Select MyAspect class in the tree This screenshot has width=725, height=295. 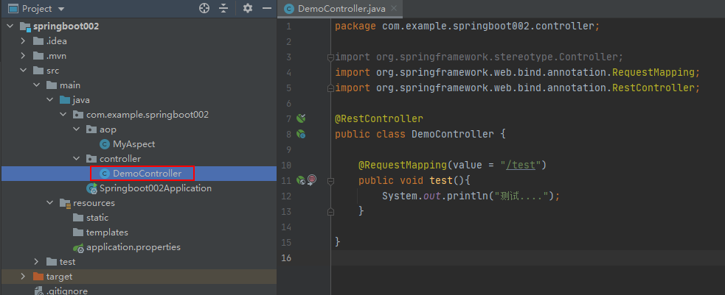click(x=133, y=144)
